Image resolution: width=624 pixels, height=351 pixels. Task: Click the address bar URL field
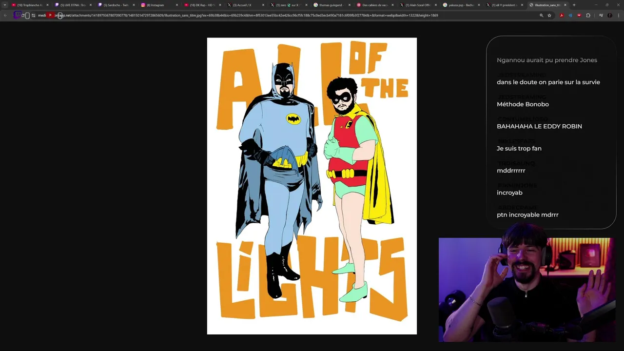[x=292, y=15]
